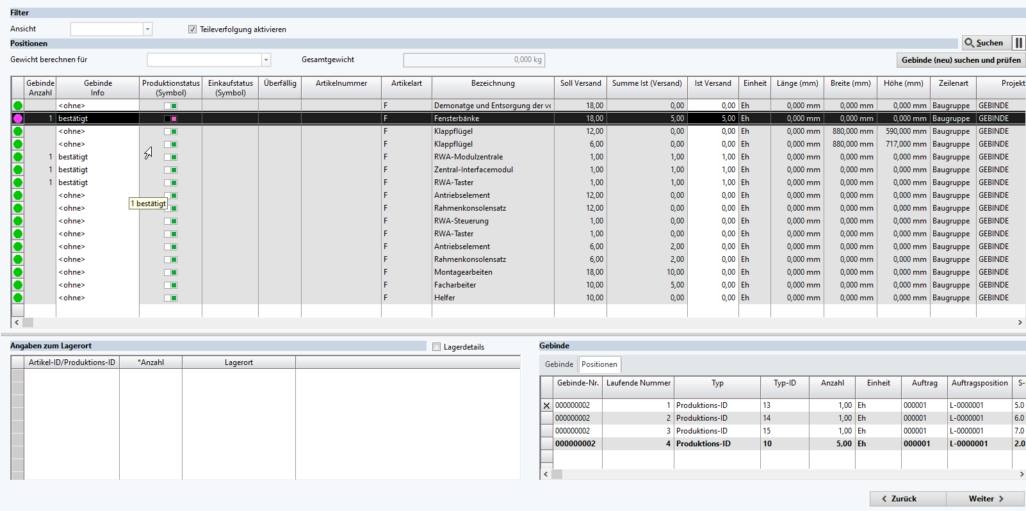
Task: Enable the Lagerdetails checkbox
Action: pos(437,347)
